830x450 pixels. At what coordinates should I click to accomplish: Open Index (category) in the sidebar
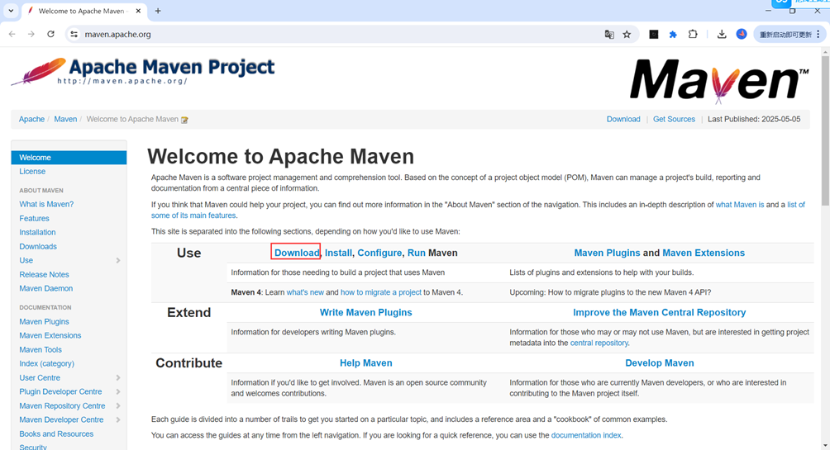coord(47,363)
